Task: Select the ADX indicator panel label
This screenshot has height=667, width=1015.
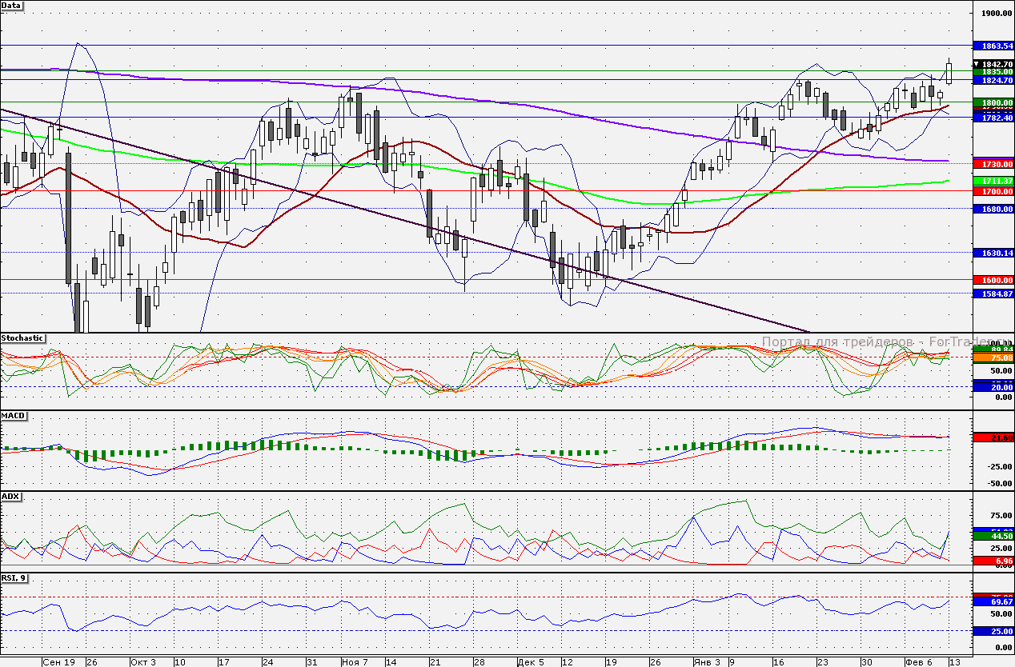Action: [10, 496]
